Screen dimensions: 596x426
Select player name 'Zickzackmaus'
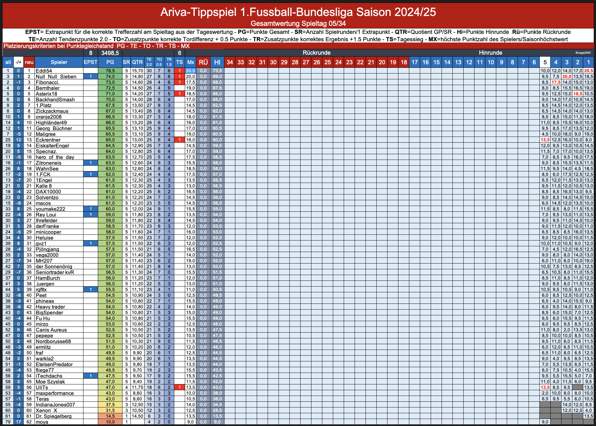point(52,111)
